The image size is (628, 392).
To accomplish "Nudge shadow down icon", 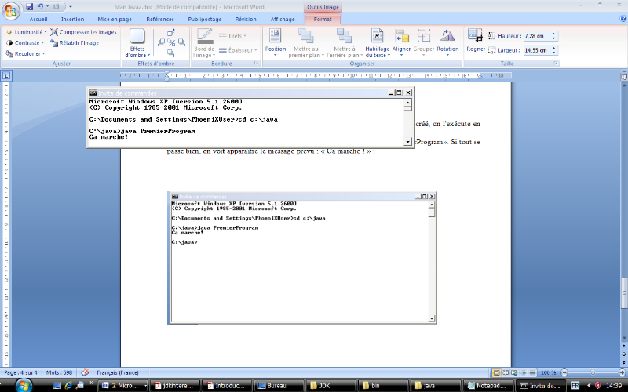I will tap(171, 53).
